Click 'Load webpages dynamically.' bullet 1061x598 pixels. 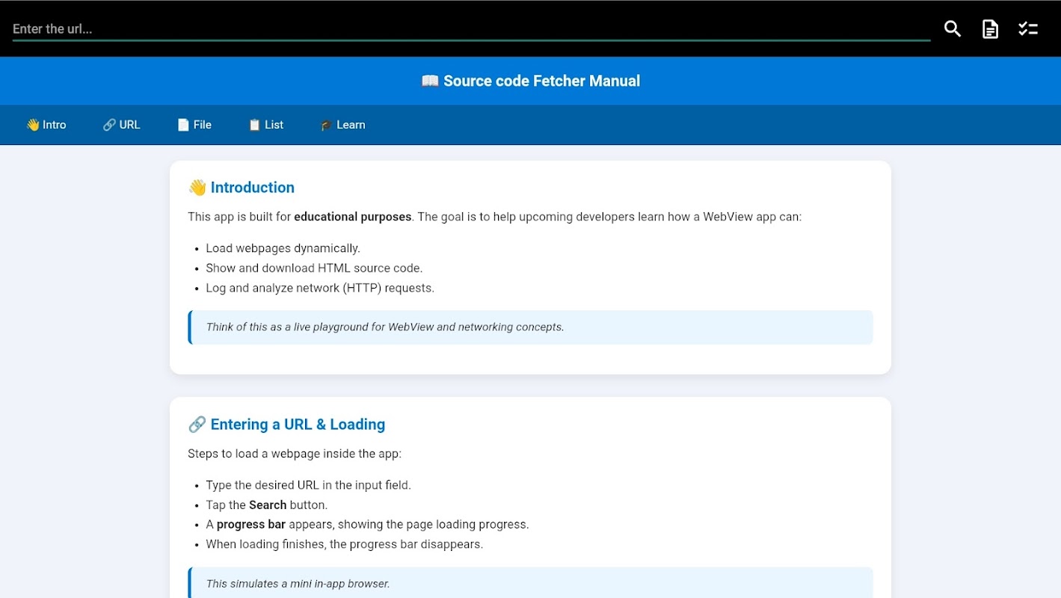283,248
